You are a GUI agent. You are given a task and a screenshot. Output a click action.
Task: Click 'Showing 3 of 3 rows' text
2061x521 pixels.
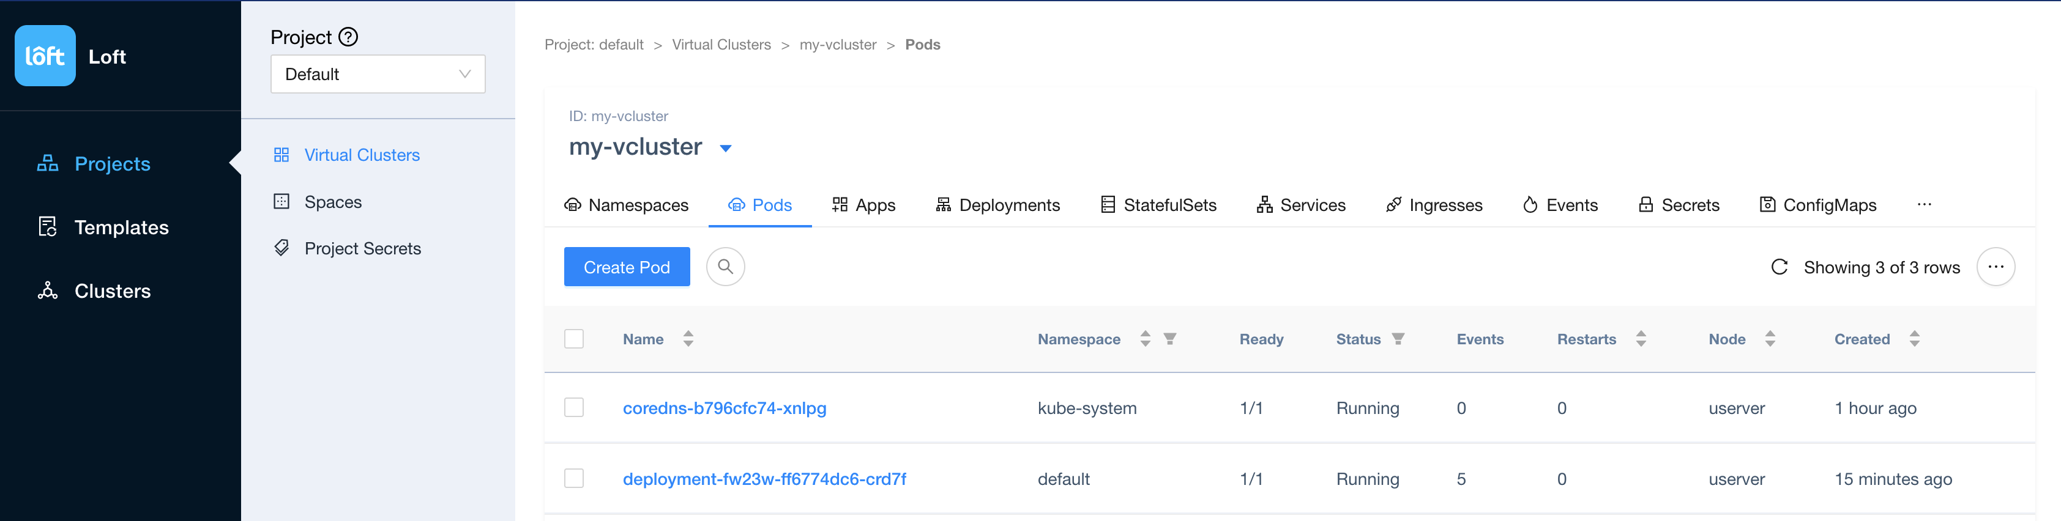(1882, 268)
